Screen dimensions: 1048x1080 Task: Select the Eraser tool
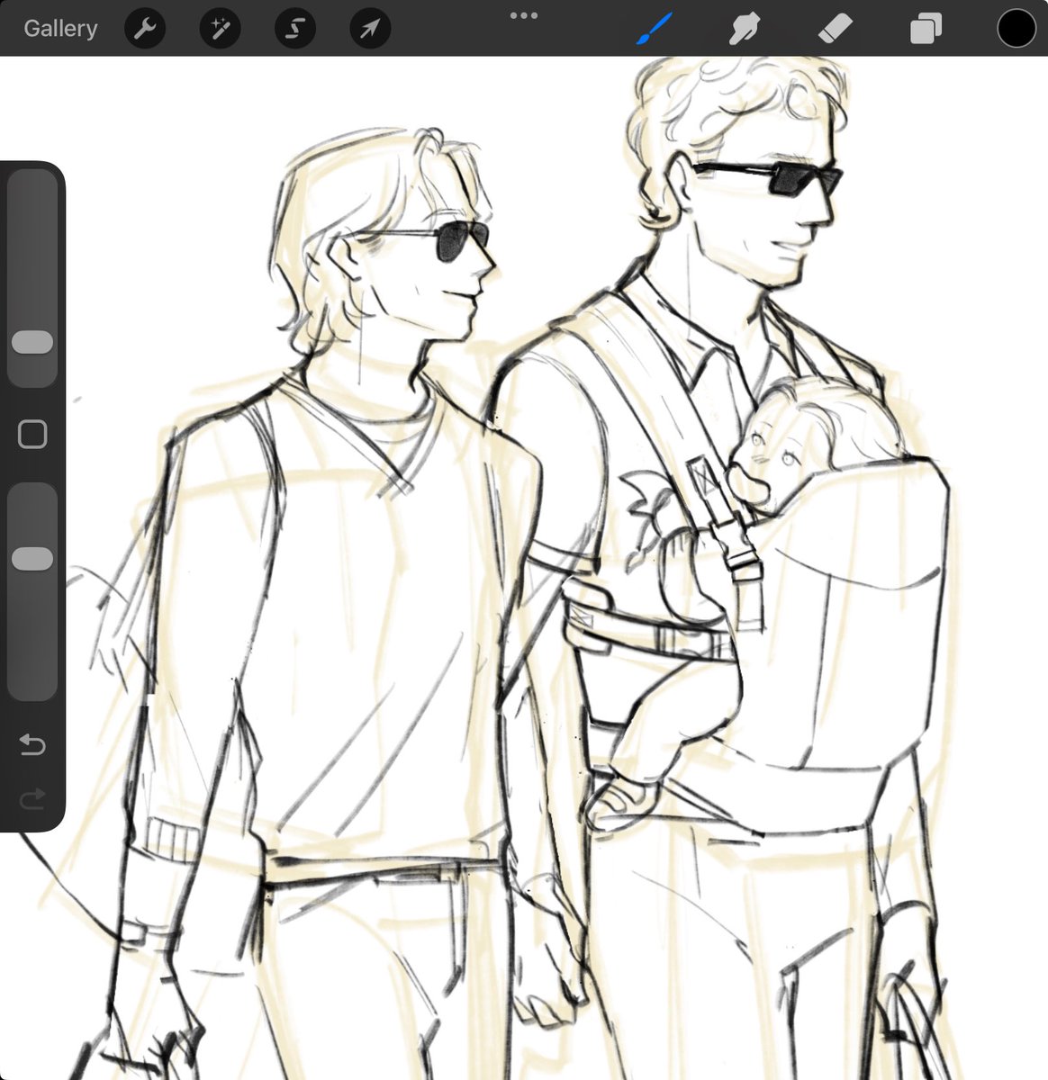pyautogui.click(x=835, y=29)
